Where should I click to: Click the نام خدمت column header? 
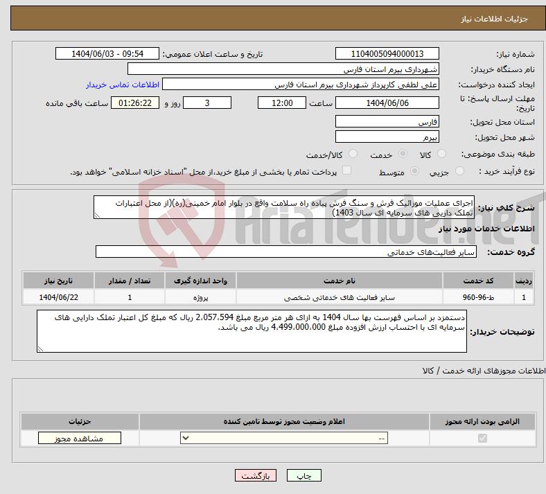pos(340,281)
